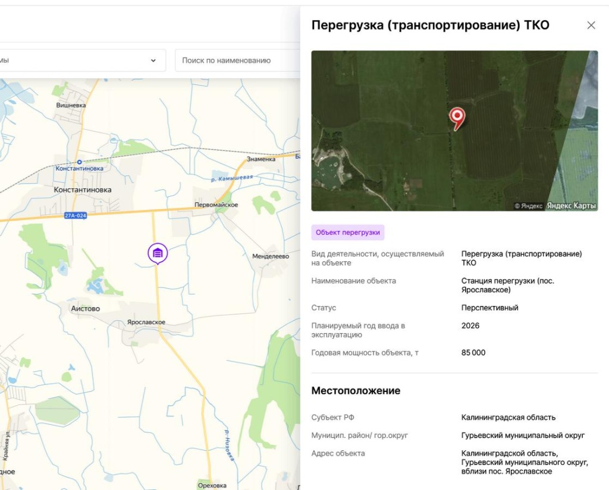Screen dimensions: 609x490
Task: Close the object details panel
Action: [591, 25]
